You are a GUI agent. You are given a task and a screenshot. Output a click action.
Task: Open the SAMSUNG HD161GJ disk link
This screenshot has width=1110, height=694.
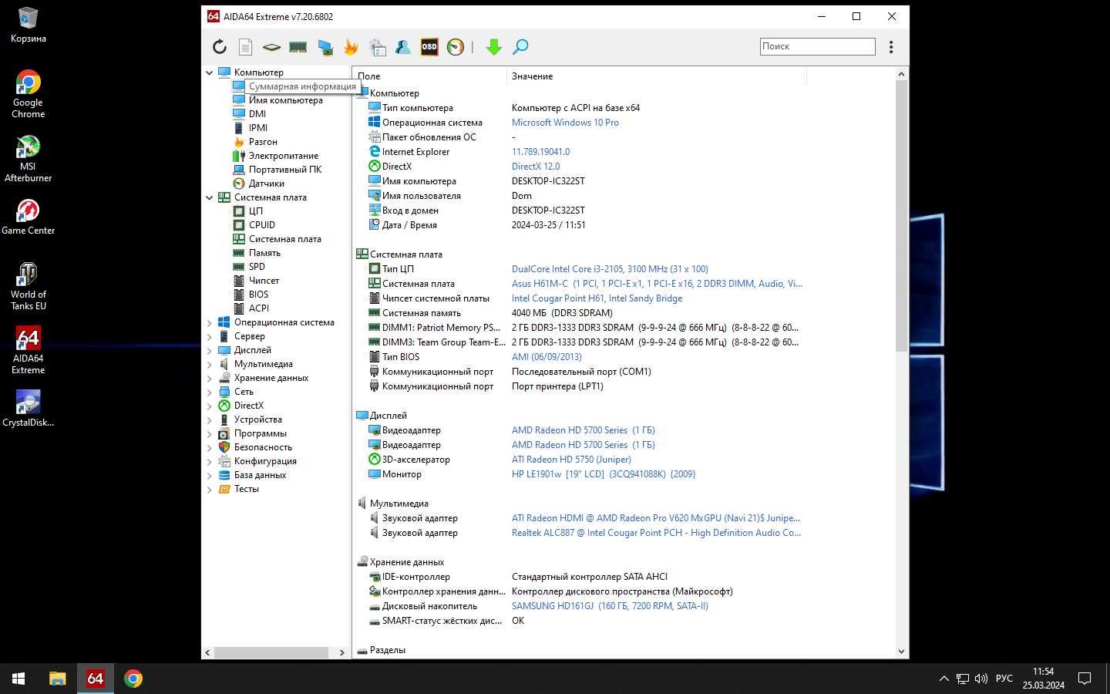[x=610, y=606]
